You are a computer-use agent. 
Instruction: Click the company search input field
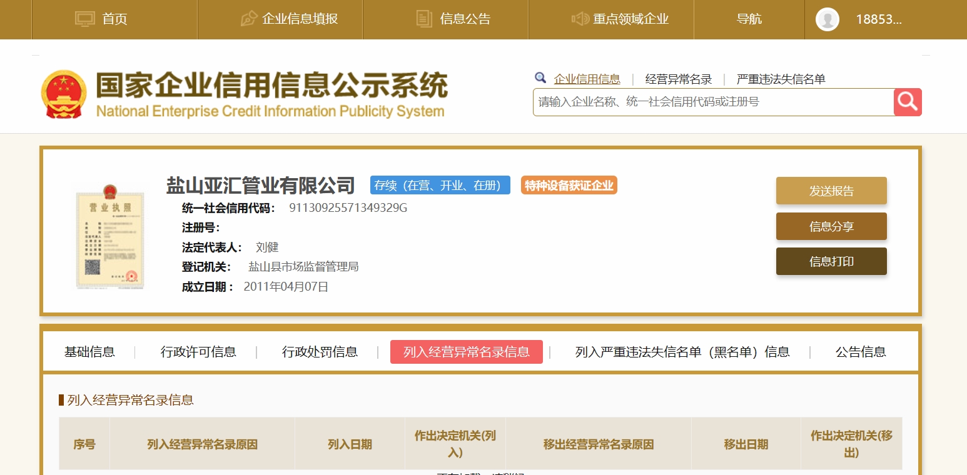713,102
